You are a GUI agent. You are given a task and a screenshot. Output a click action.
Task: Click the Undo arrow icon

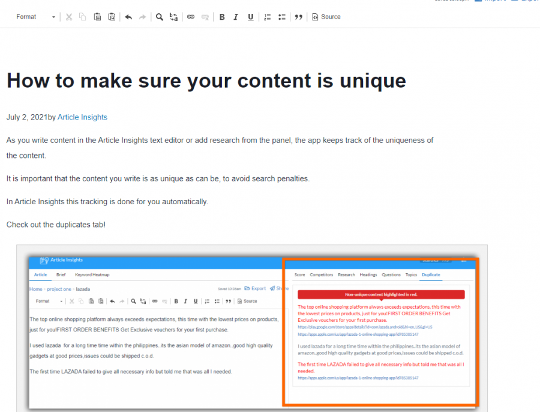[x=128, y=17]
